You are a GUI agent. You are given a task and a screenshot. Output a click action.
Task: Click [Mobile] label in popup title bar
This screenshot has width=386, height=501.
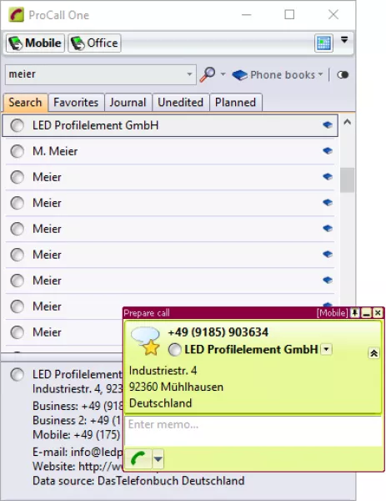[x=332, y=313]
